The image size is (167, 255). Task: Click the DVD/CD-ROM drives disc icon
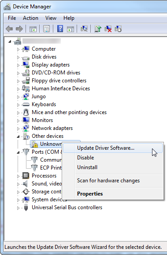[x=26, y=73]
